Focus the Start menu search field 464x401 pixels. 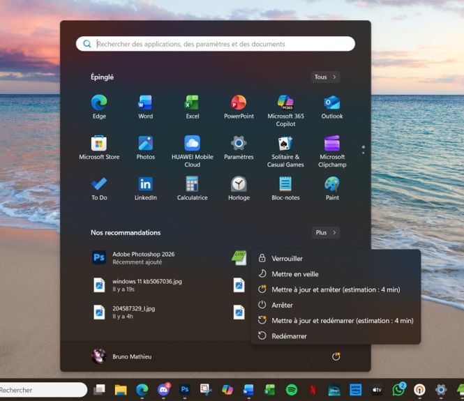216,44
